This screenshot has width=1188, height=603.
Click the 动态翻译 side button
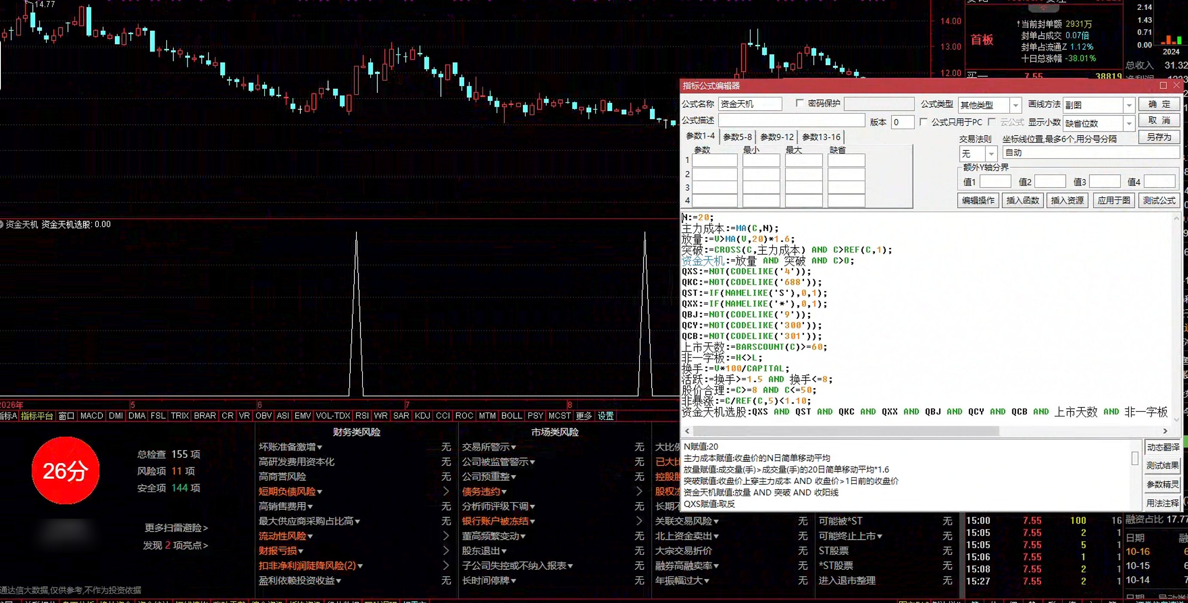coord(1163,447)
